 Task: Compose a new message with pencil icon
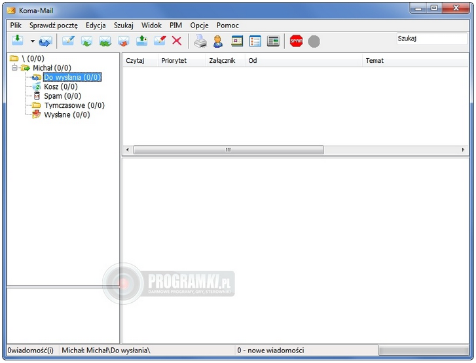pyautogui.click(x=68, y=41)
